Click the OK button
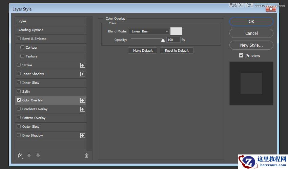The image size is (288, 169). coord(251,21)
